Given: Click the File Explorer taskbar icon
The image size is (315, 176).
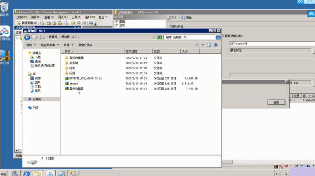Looking at the screenshot, I should 37,174.
